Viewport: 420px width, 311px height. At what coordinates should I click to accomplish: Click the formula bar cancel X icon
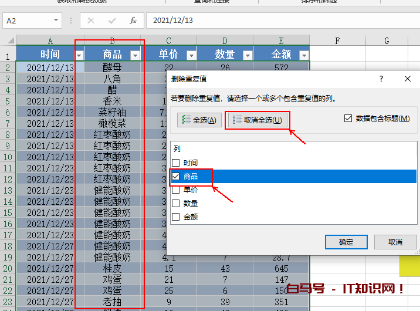[91, 21]
